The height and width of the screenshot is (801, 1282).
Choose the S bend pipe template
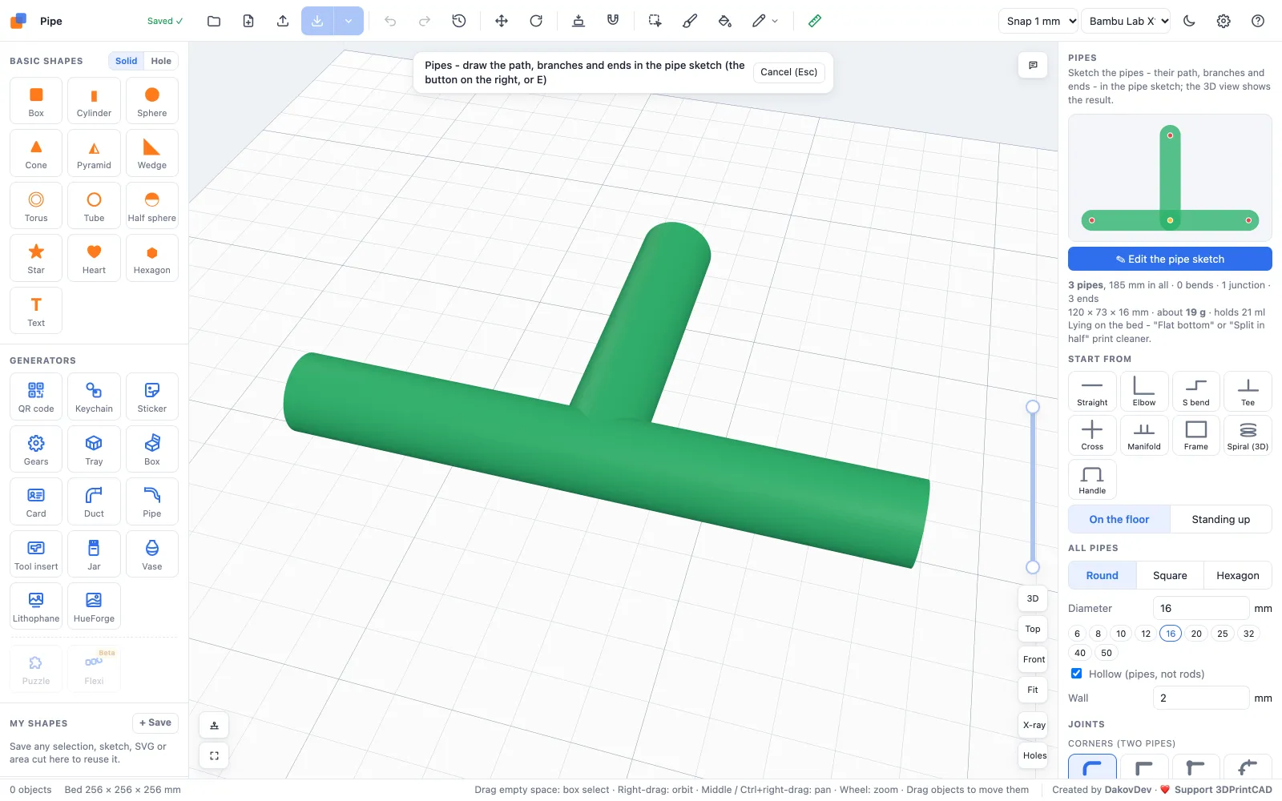[x=1195, y=391]
